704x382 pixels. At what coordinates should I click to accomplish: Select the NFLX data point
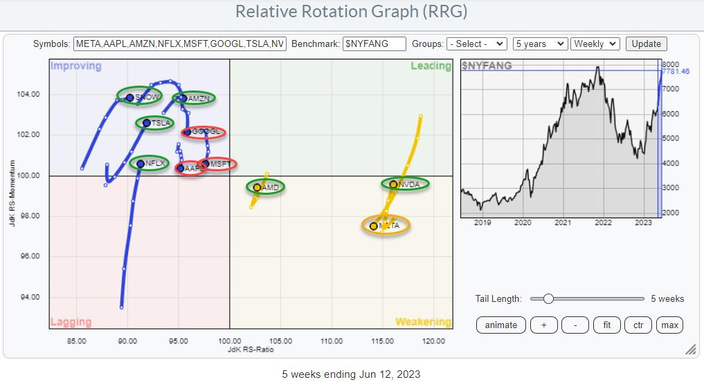click(141, 164)
